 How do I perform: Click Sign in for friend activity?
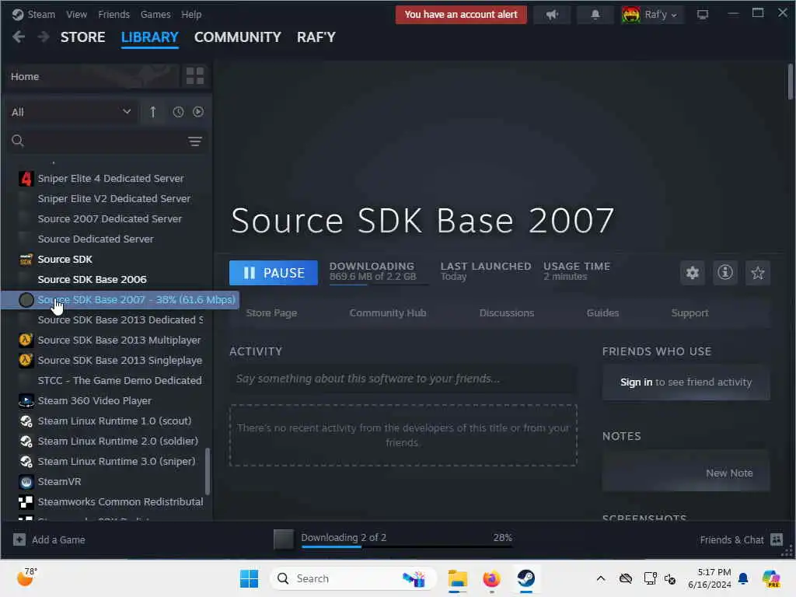(x=636, y=382)
